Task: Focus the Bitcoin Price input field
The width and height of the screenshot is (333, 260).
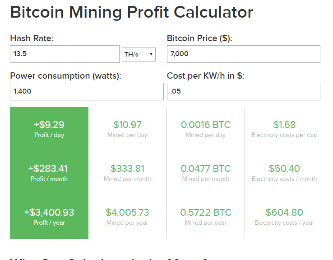Action: click(x=243, y=54)
